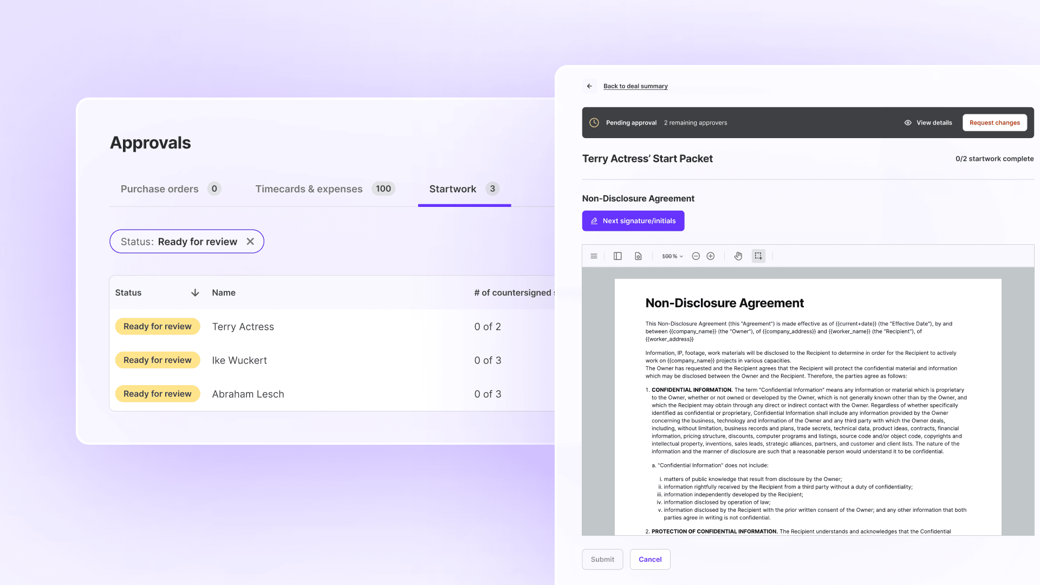Click Cancel to discard the start packet review
This screenshot has width=1040, height=585.
click(x=649, y=559)
